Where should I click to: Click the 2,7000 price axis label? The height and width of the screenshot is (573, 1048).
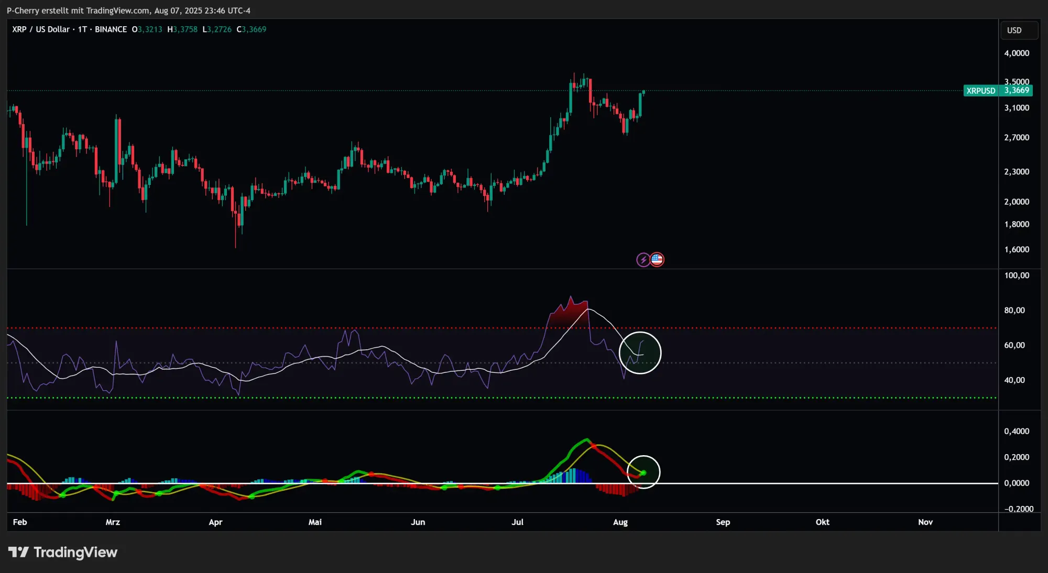tap(1017, 138)
